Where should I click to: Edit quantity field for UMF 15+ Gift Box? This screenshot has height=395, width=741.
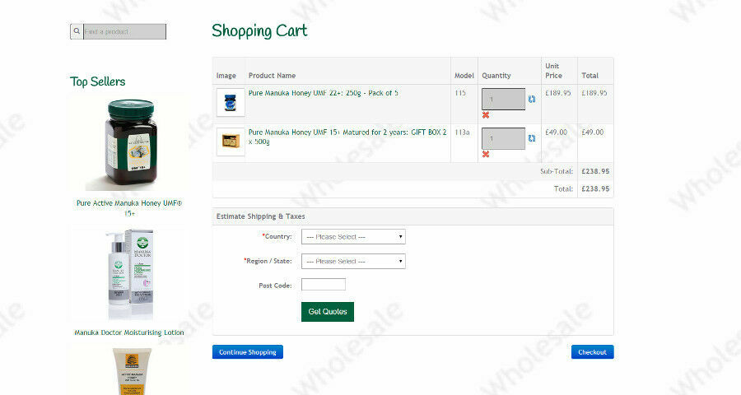[503, 138]
